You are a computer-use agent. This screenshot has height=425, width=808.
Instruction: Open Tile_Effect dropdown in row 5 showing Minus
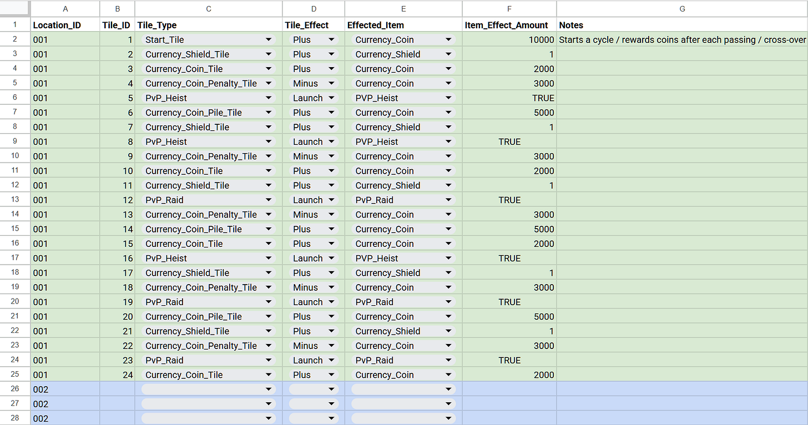click(331, 84)
